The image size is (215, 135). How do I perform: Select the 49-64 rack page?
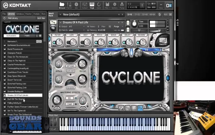(152, 14)
